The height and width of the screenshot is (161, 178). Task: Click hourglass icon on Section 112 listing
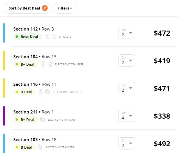[x=47, y=37]
